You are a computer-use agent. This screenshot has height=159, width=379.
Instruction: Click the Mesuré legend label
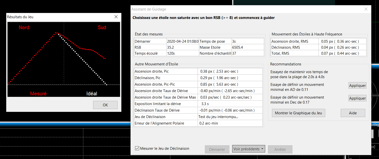click(38, 94)
